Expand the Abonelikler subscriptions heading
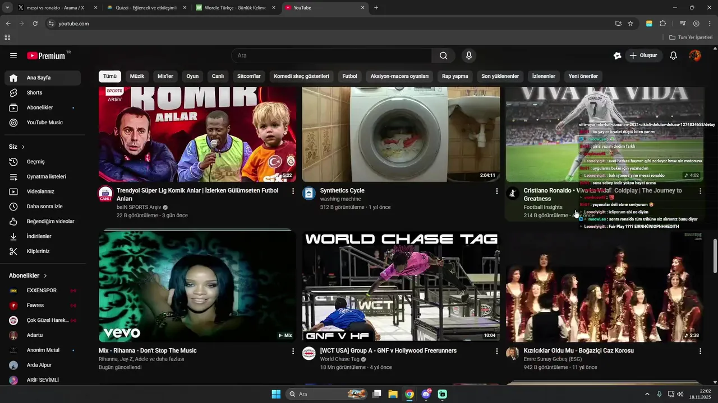 coord(28,276)
